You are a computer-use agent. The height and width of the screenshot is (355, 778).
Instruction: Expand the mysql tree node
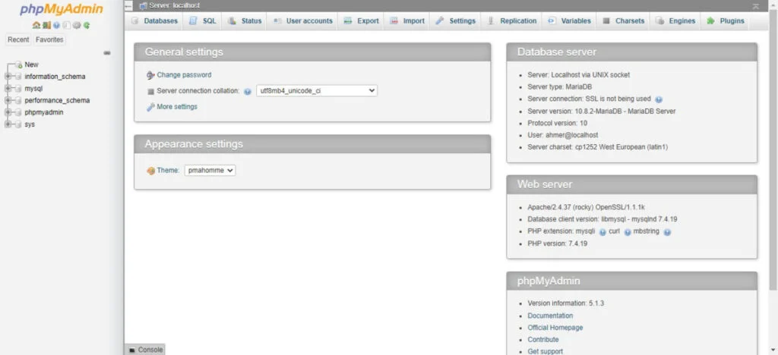8,89
